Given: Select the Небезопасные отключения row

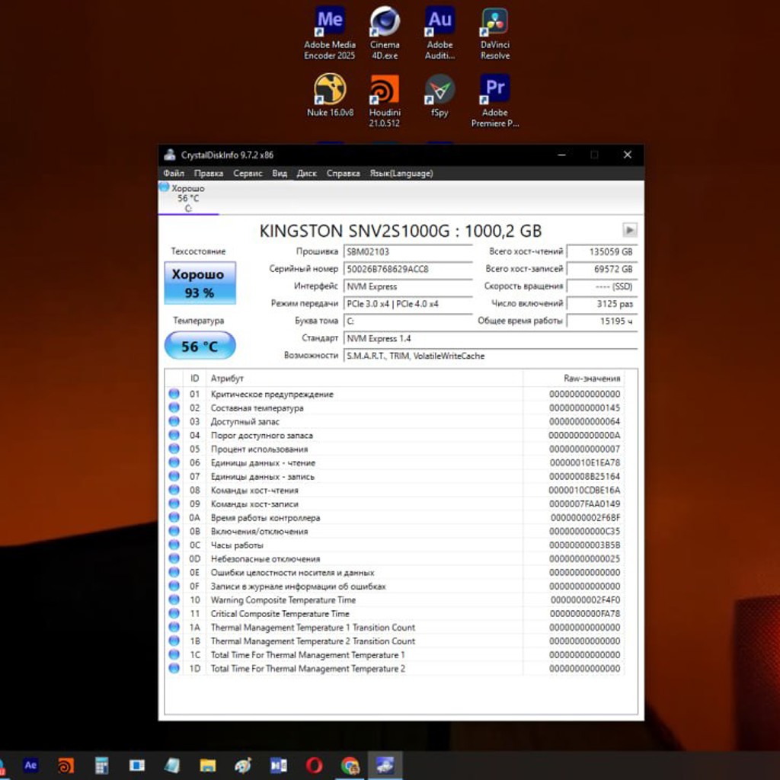Looking at the screenshot, I should [394, 558].
